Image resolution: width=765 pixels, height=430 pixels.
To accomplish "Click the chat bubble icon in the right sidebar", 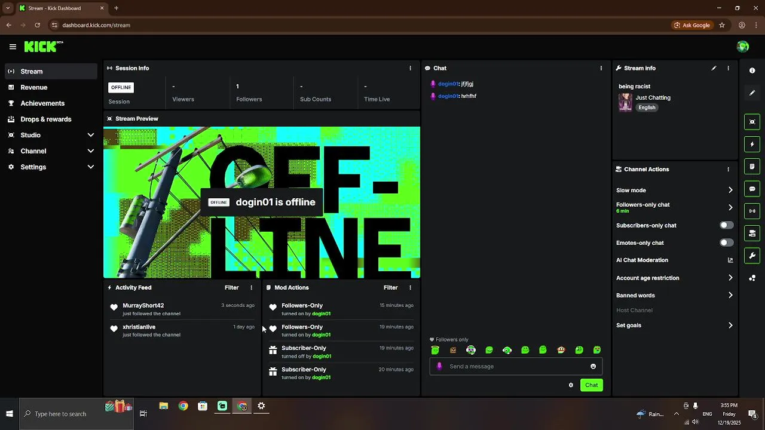I will coord(752,189).
